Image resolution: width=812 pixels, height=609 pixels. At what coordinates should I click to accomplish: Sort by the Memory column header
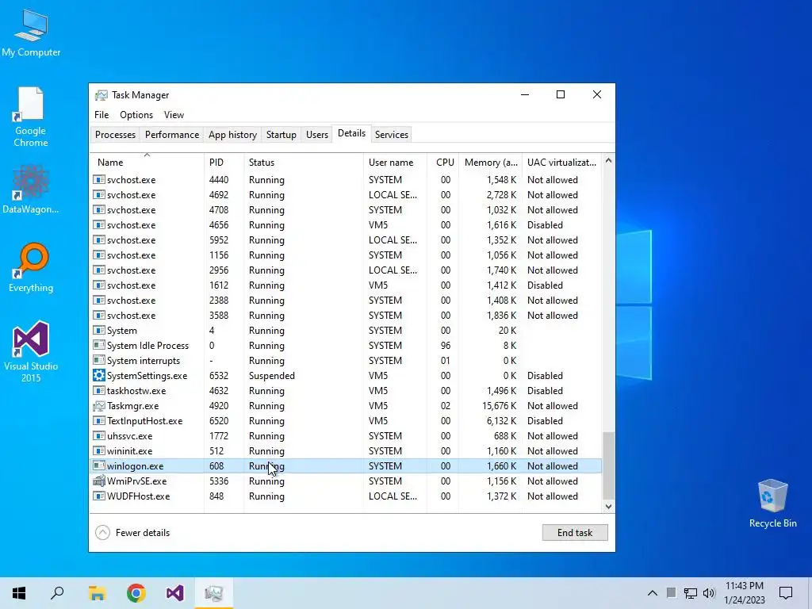490,162
